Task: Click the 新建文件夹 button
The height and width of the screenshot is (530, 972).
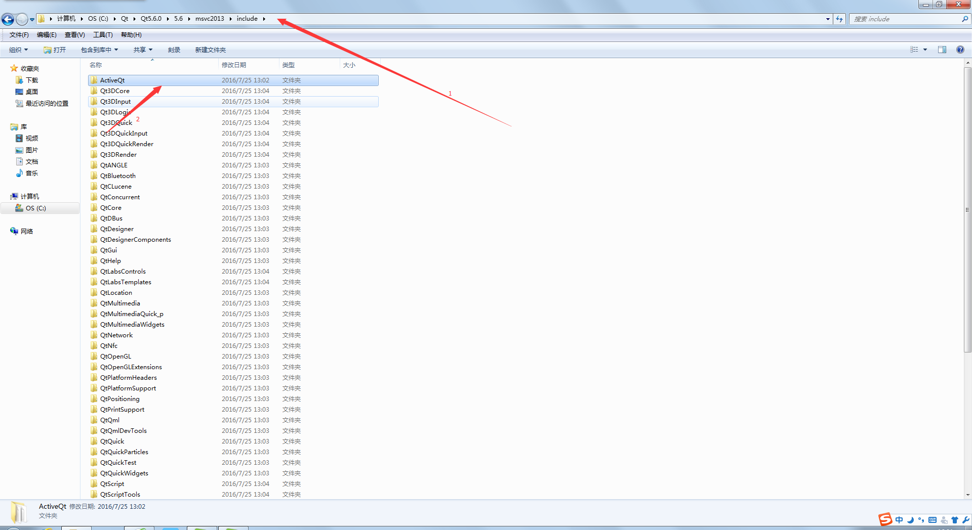Action: click(x=211, y=50)
